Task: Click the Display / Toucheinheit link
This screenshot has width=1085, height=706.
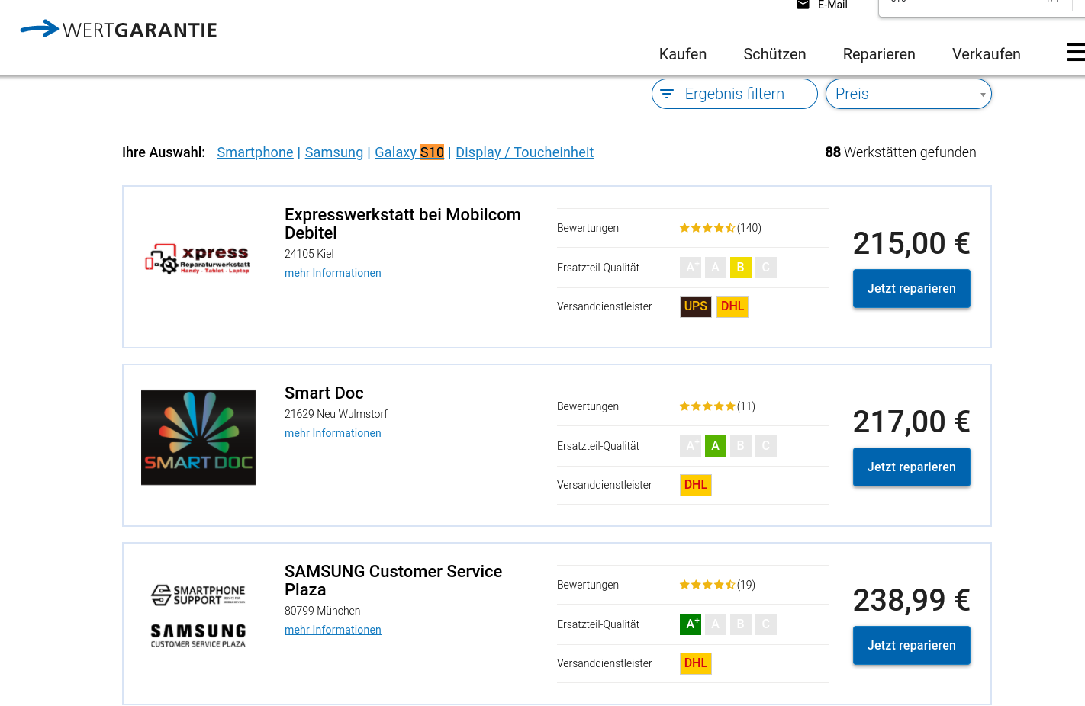Action: pyautogui.click(x=524, y=152)
